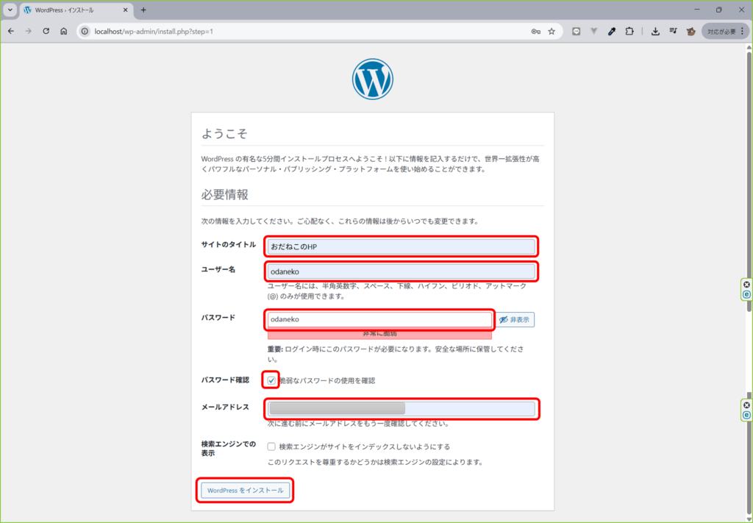Go back to the previous page

click(10, 32)
